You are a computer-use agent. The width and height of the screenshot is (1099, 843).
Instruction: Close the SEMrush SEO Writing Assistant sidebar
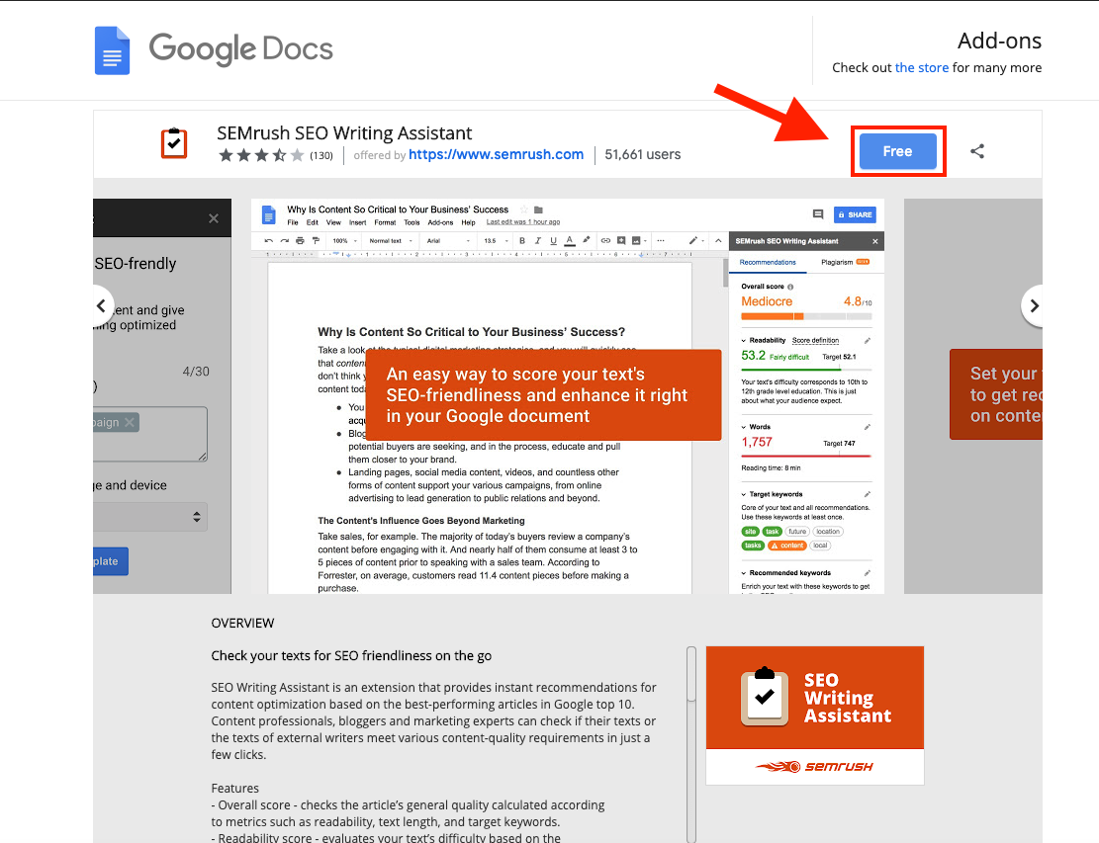[x=874, y=241]
